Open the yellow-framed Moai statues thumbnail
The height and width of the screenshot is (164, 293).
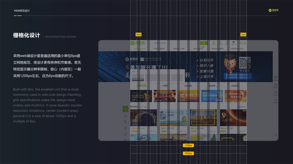click(203, 118)
